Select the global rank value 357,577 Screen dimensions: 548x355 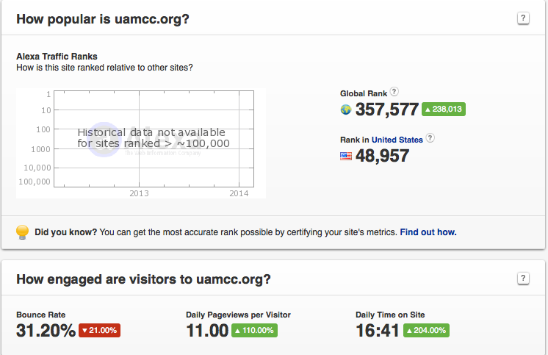[x=387, y=110]
